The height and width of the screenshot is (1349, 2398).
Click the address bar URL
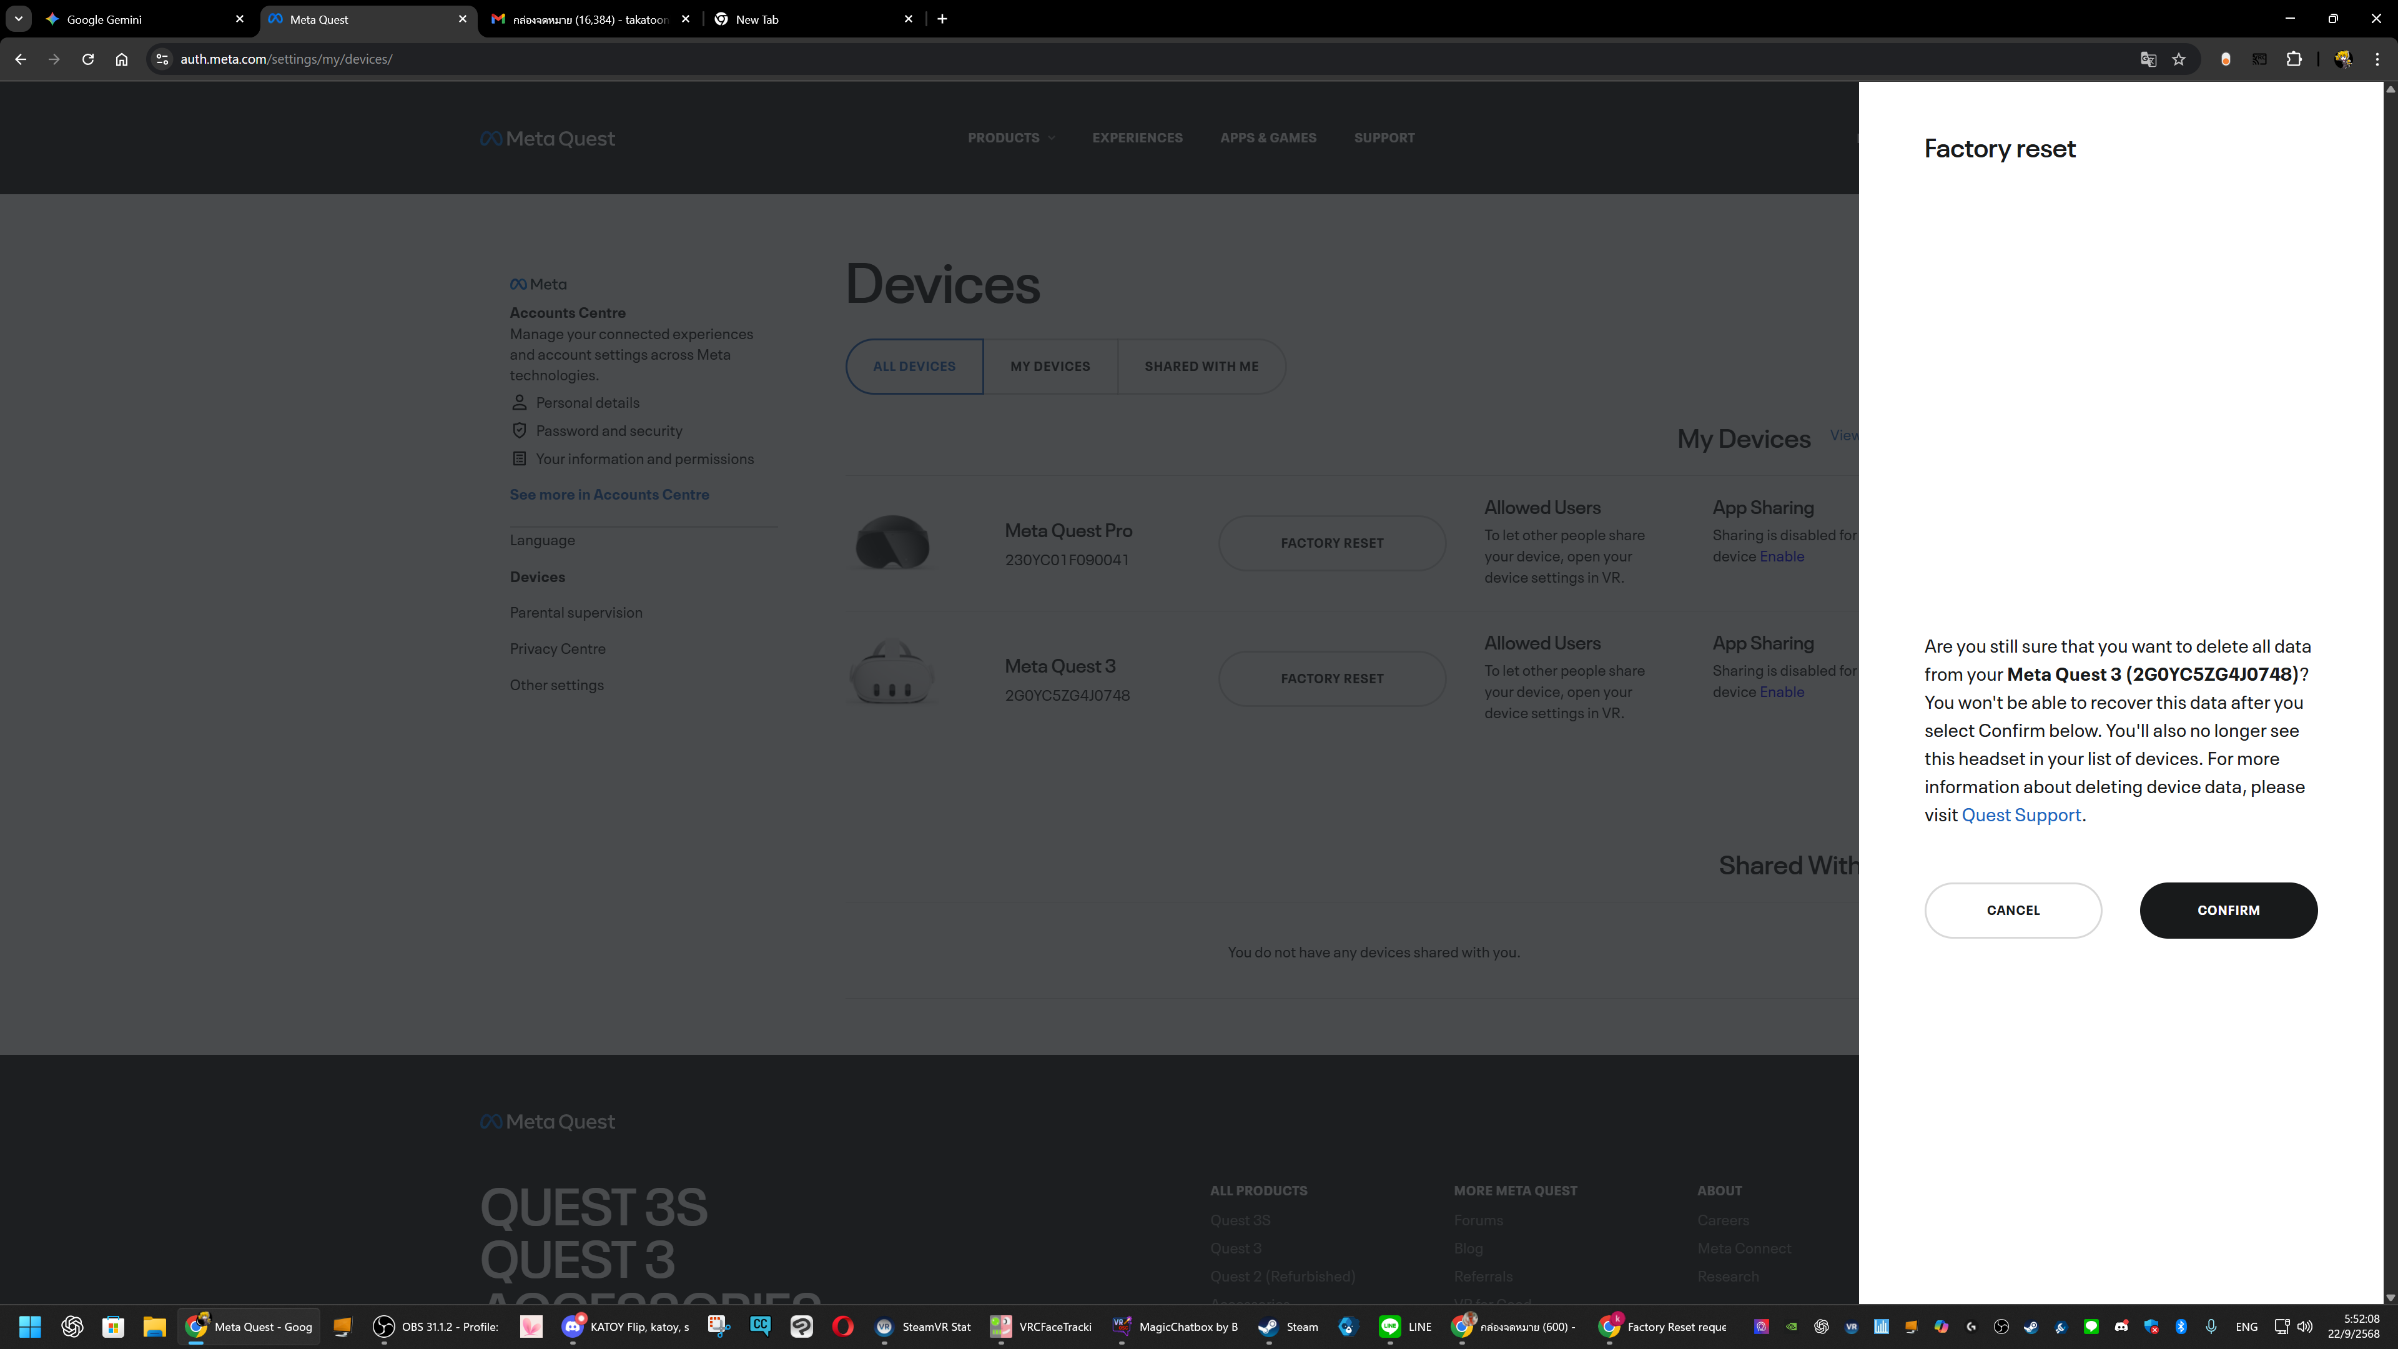pyautogui.click(x=286, y=59)
